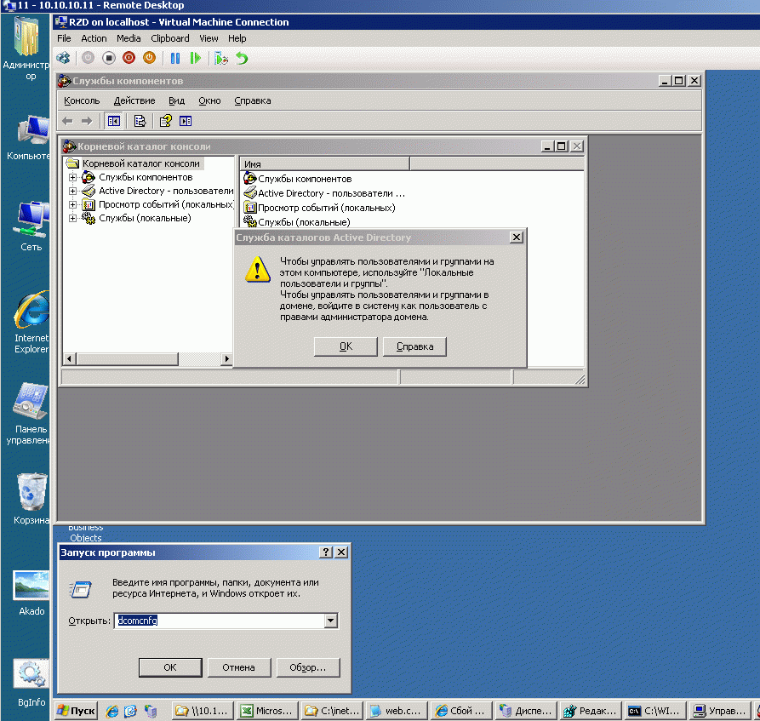Click the orange Save state VM icon
Screen dimensions: 760x721
click(149, 58)
